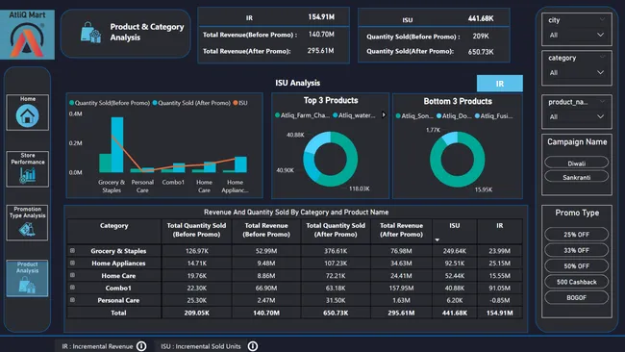Open the Home page icon

tap(28, 116)
